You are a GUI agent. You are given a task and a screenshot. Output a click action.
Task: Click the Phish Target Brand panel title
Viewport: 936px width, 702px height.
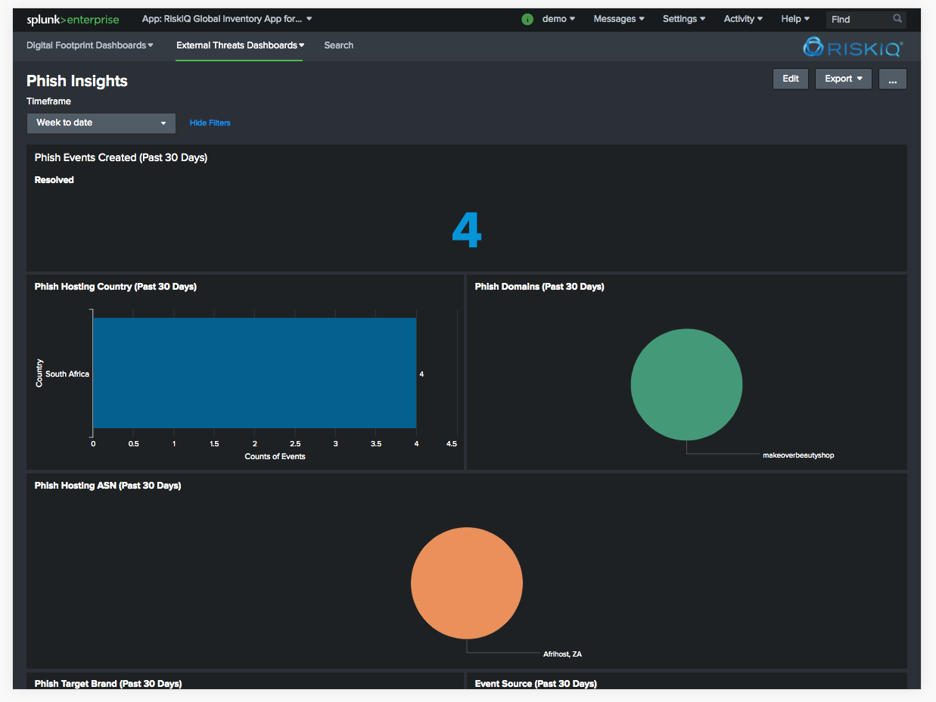(x=108, y=684)
